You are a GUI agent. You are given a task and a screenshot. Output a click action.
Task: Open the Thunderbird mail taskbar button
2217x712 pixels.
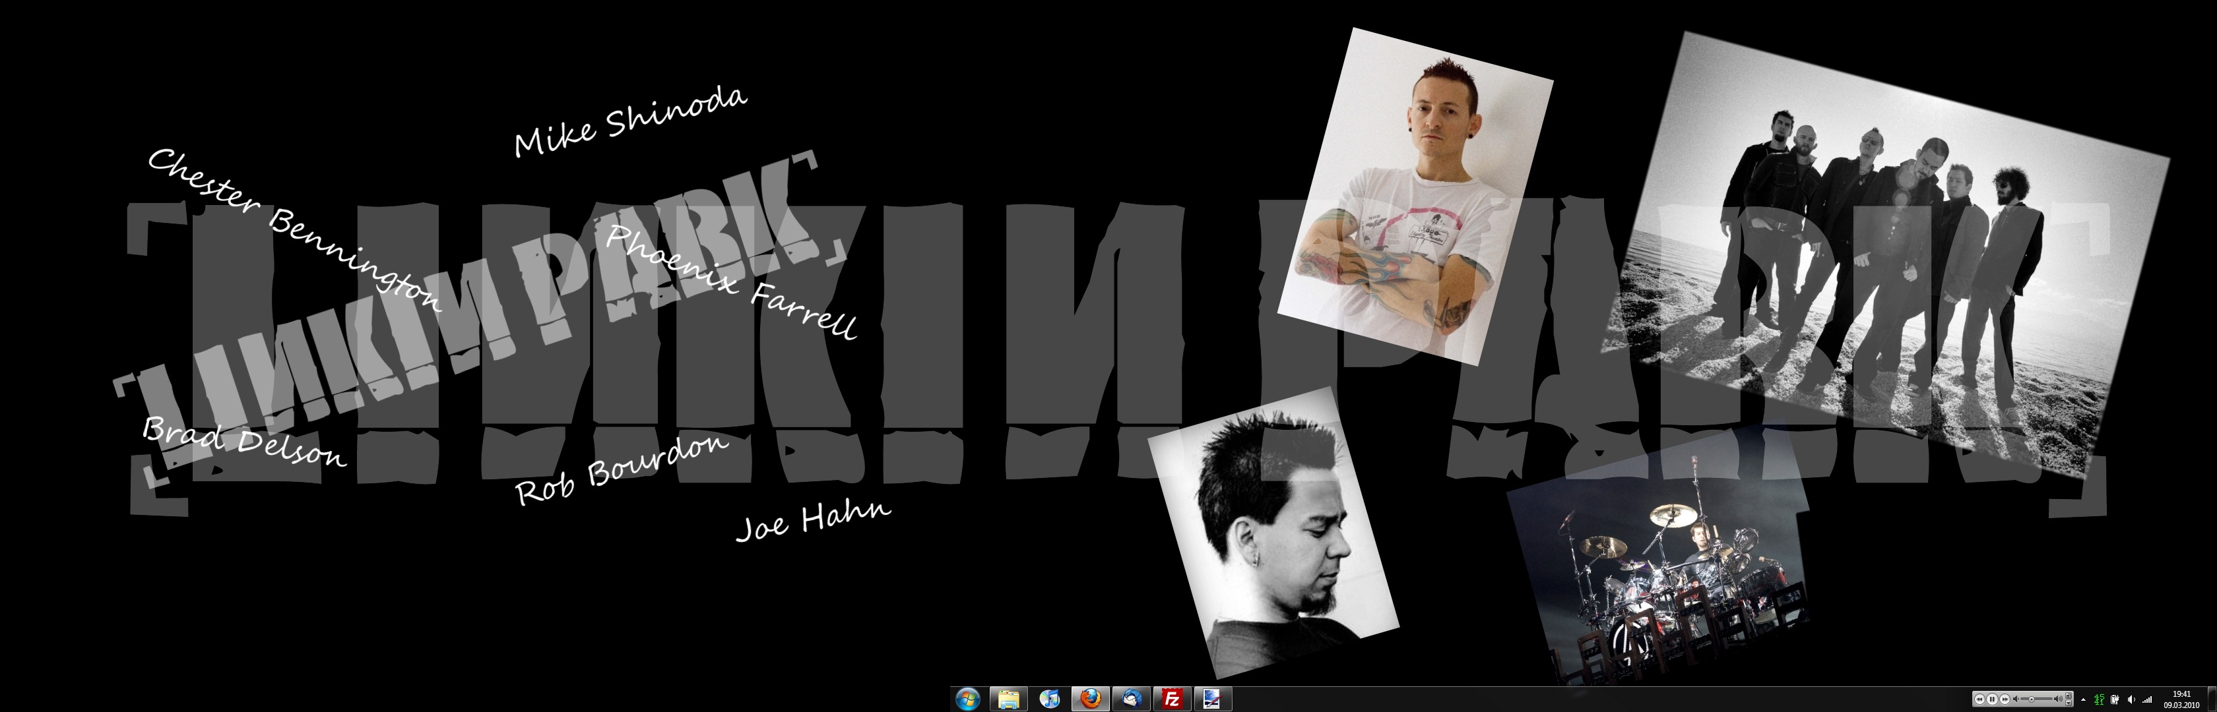(1131, 699)
